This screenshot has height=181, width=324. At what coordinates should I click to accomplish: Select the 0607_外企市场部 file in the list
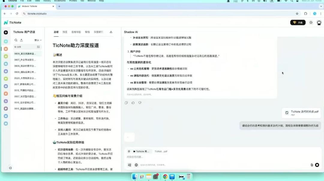click(25, 60)
